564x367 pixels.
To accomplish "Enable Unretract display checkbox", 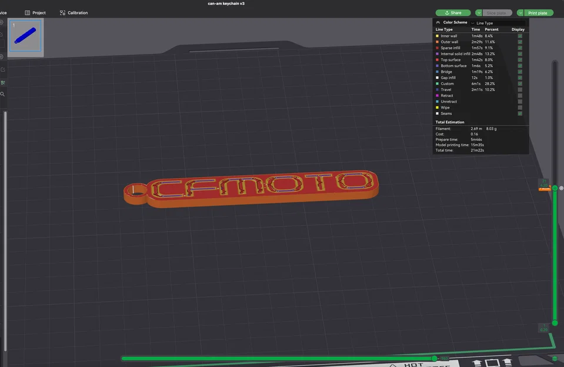I will click(x=520, y=102).
